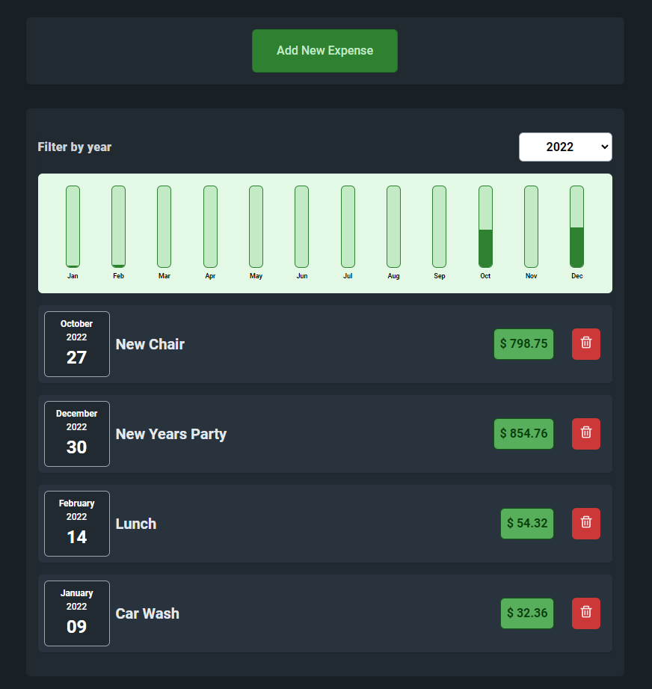Click the May chart bar

256,227
